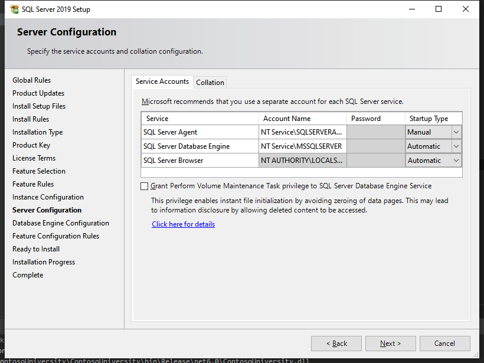This screenshot has height=363, width=484.
Task: Switch to the Collation tab
Action: click(210, 82)
